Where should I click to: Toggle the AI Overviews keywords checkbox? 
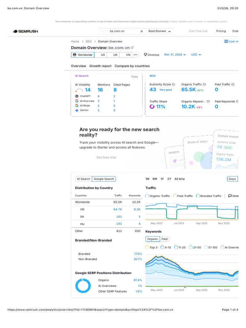coord(222,248)
